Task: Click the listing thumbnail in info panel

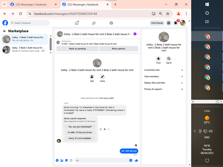Action: [x=164, y=37]
